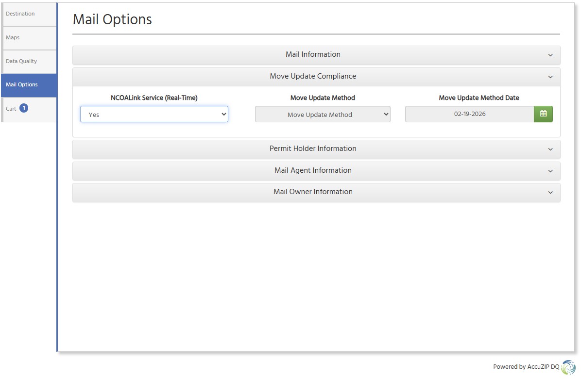Collapse Move Update Compliance via its chevron
The width and height of the screenshot is (581, 379).
click(550, 77)
